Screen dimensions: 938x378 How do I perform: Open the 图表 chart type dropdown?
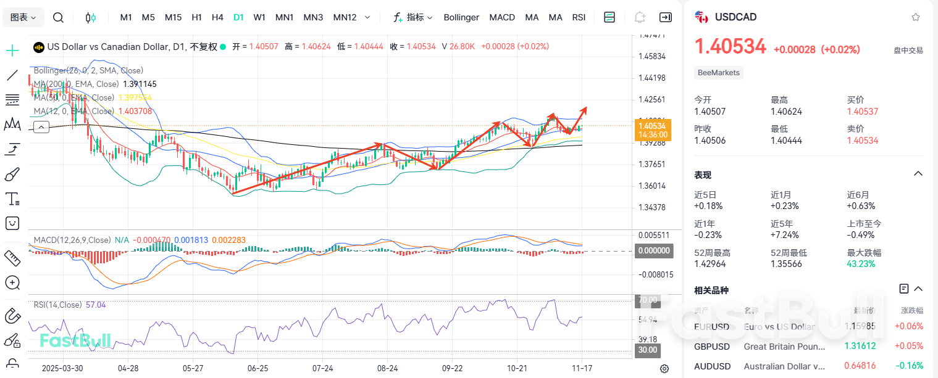click(22, 17)
